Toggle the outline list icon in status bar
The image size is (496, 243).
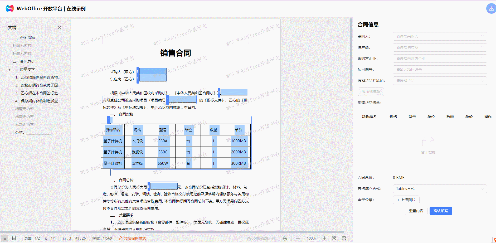click(x=4, y=238)
